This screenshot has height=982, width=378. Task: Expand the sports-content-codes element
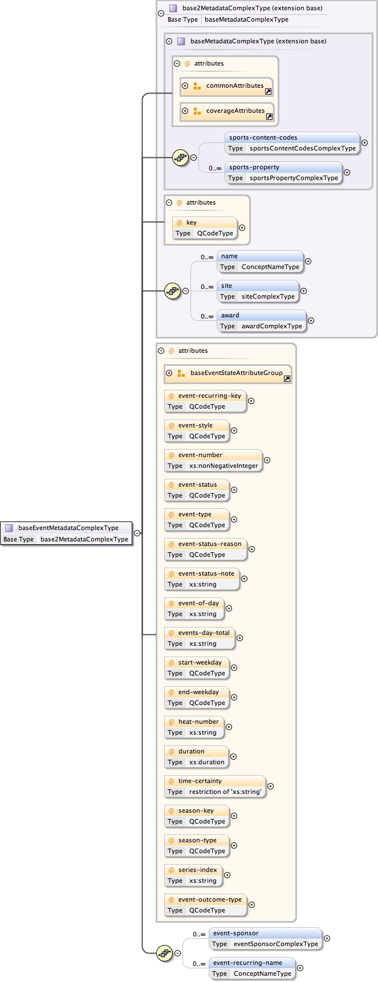point(364,143)
